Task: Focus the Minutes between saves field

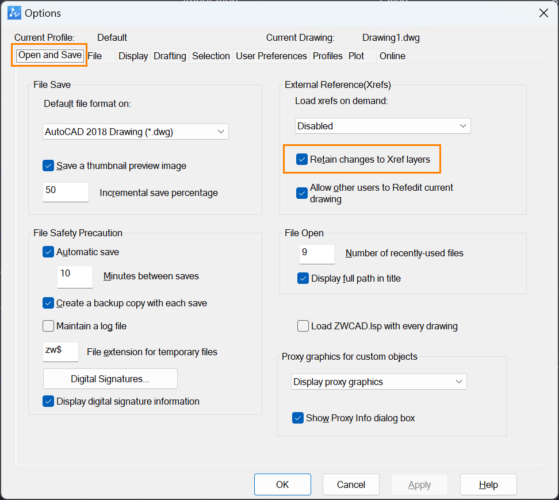Action: [x=75, y=276]
